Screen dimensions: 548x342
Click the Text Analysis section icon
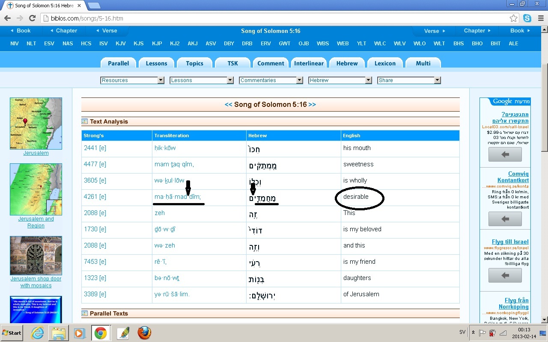point(85,121)
